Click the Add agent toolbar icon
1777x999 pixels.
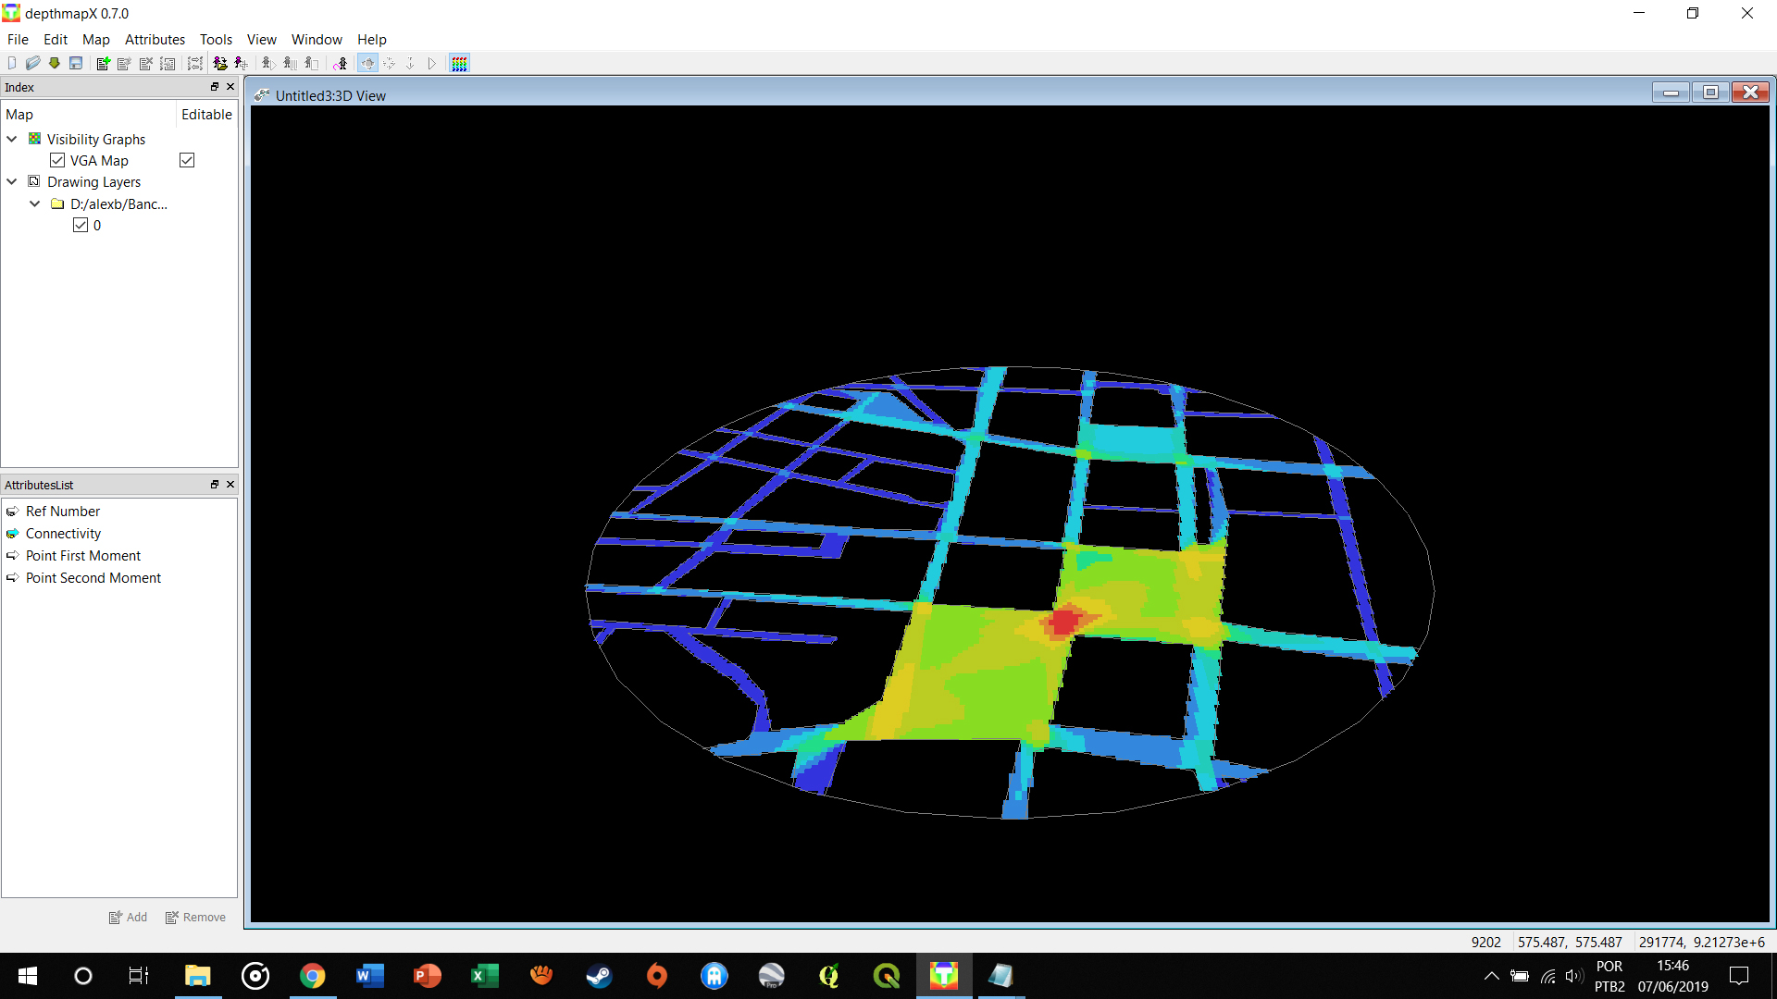tap(241, 63)
